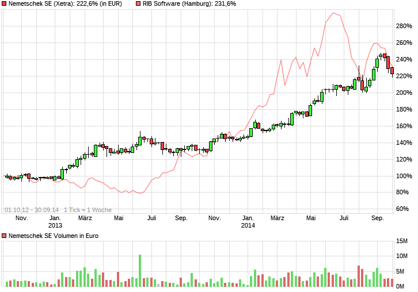418x292 pixels.
Task: Click the 140% y-axis label
Action: tap(404, 143)
